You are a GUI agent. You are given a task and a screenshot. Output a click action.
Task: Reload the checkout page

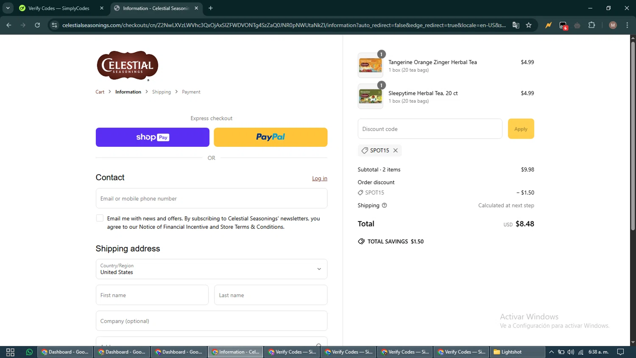(x=37, y=25)
